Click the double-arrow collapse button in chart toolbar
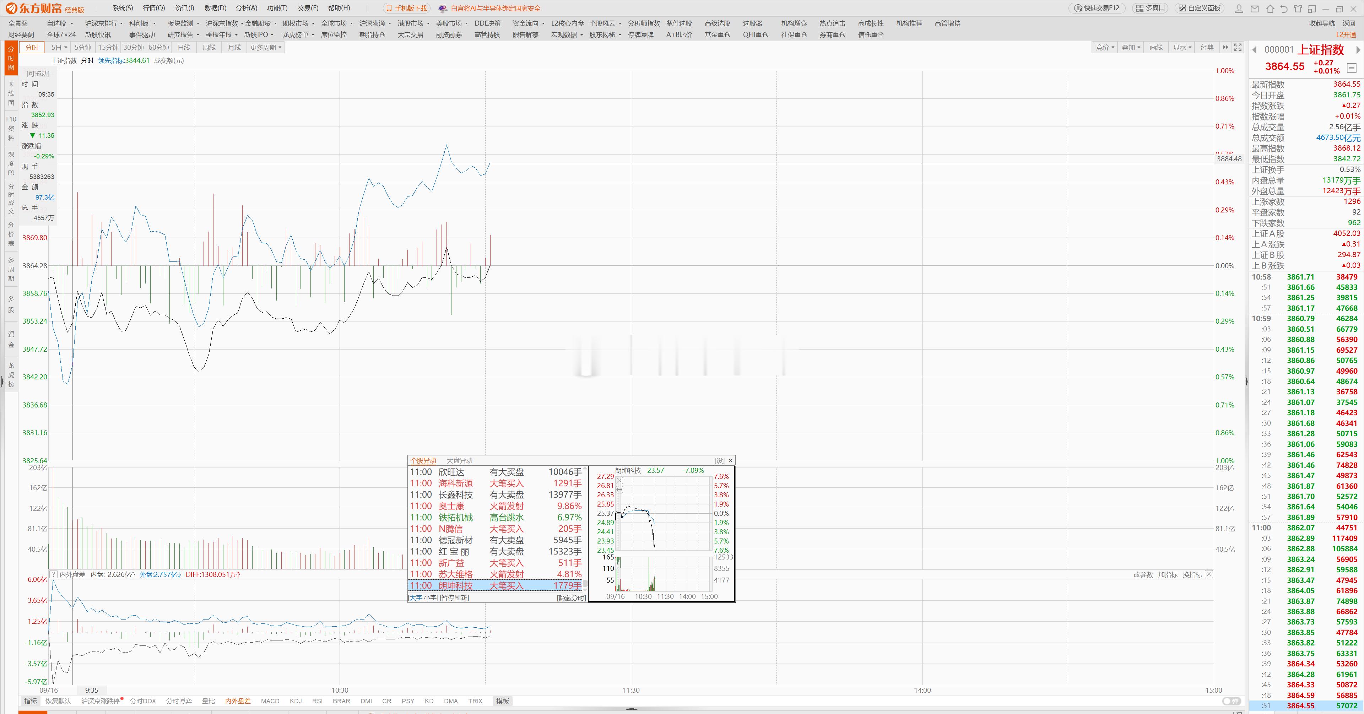 pos(1225,47)
